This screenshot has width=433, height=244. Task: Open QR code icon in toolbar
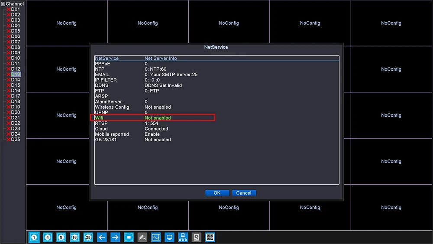pyautogui.click(x=210, y=237)
